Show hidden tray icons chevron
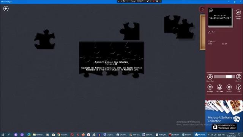 pyautogui.click(x=208, y=135)
